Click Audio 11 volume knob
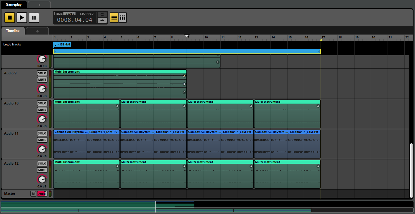Screen dimensions: 415x214 point(42,149)
